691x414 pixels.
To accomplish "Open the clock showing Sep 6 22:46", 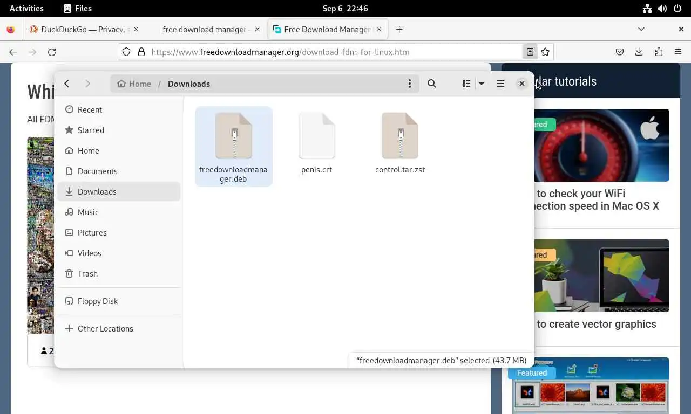I will tap(345, 8).
